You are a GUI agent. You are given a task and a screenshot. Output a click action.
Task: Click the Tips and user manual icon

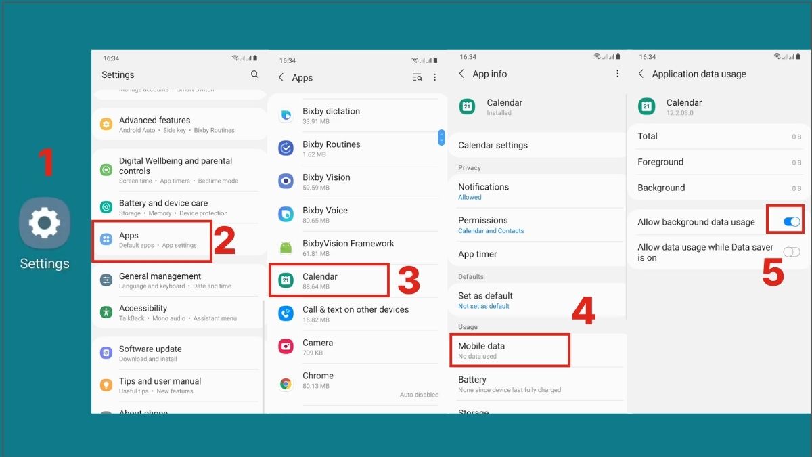click(x=106, y=385)
